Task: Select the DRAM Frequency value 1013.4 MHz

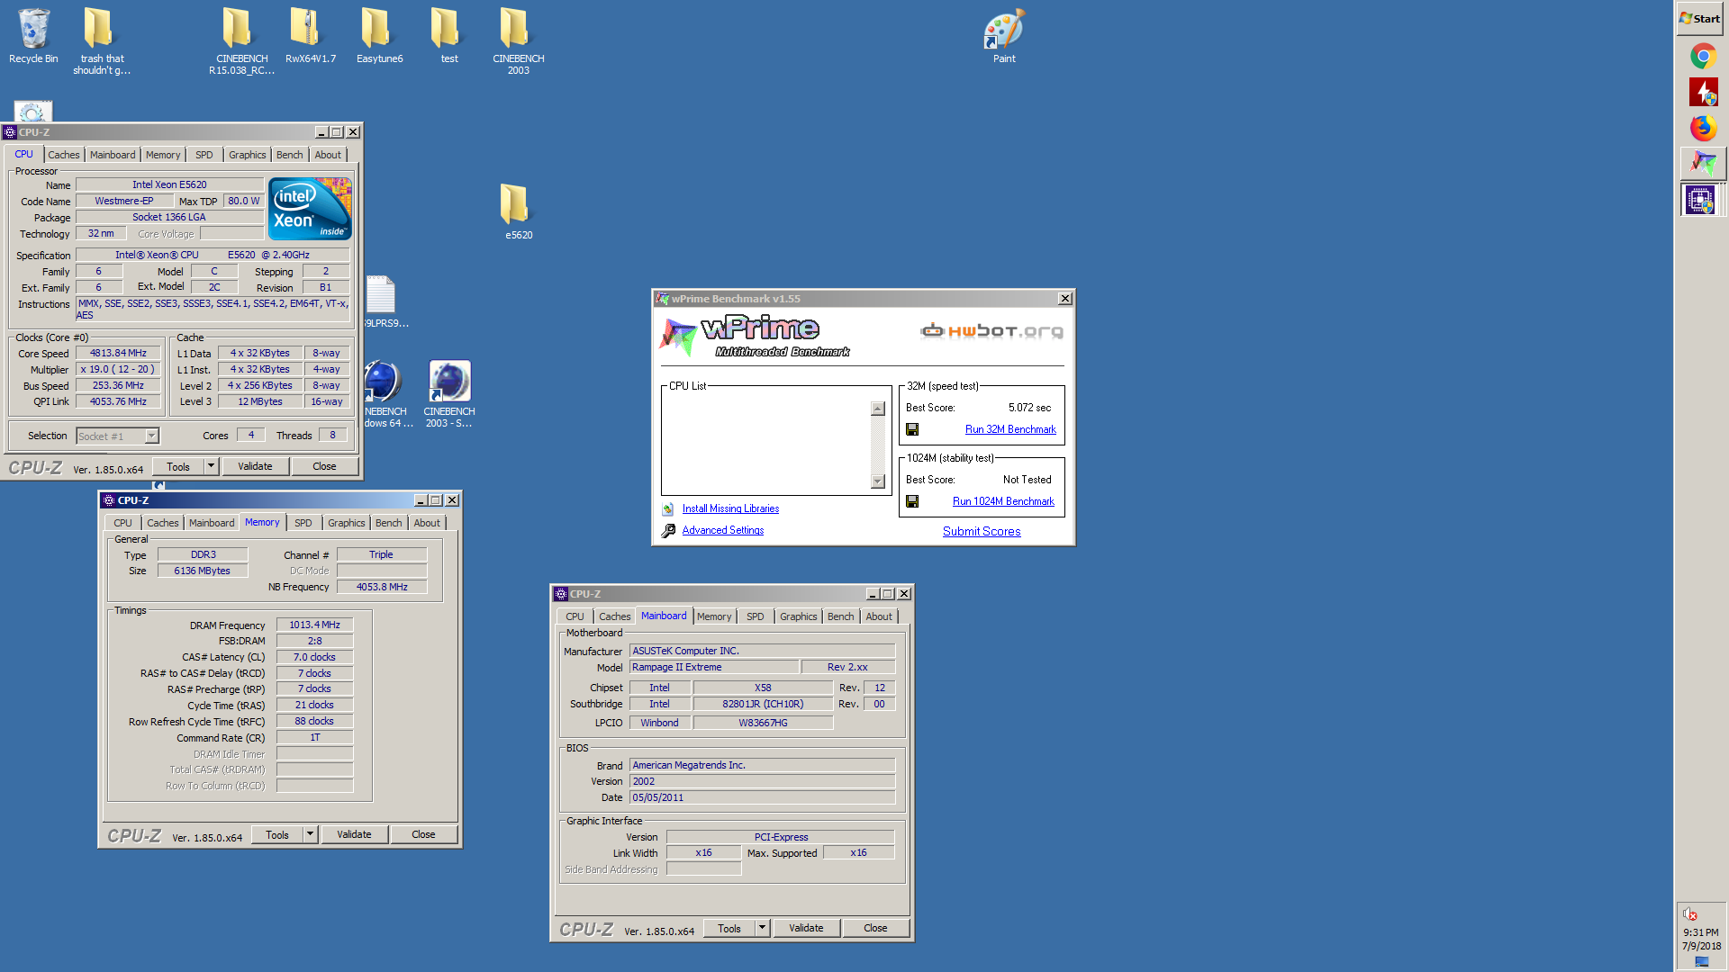Action: tap(314, 625)
